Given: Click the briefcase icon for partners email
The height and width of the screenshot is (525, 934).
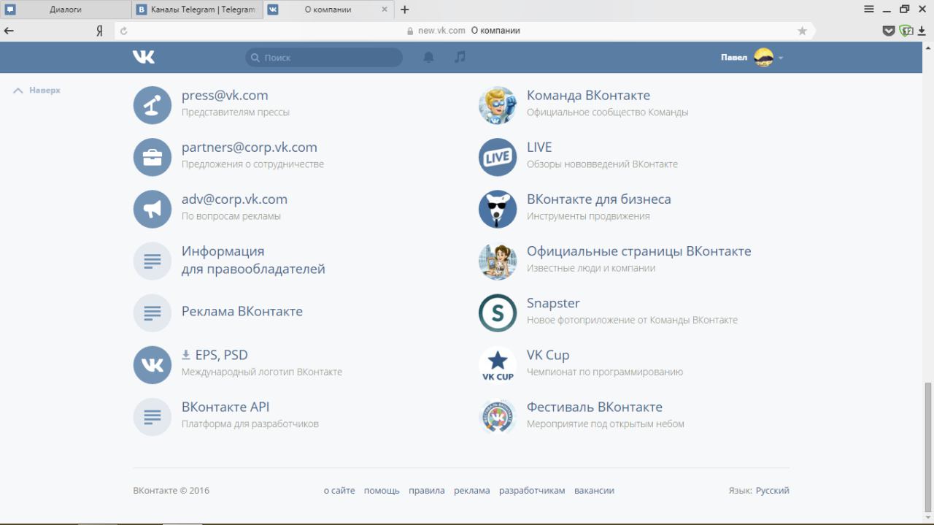Looking at the screenshot, I should pyautogui.click(x=152, y=157).
